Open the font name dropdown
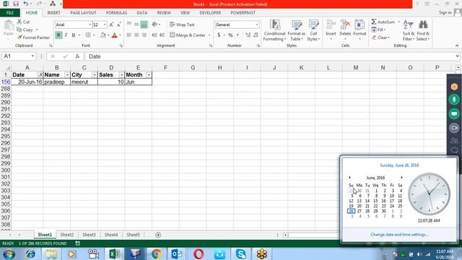 point(90,25)
